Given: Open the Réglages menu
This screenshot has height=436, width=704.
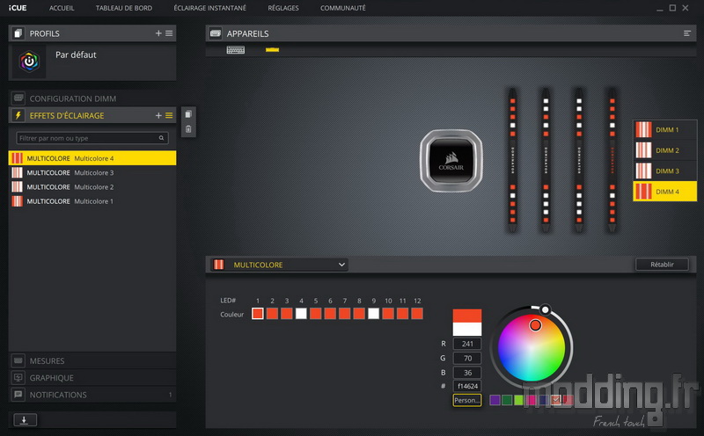Looking at the screenshot, I should 282,8.
